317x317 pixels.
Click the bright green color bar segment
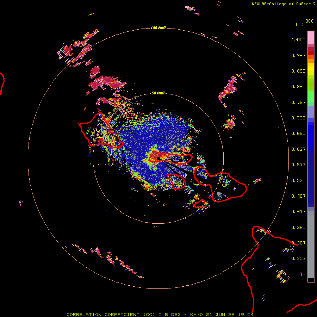pyautogui.click(x=311, y=96)
